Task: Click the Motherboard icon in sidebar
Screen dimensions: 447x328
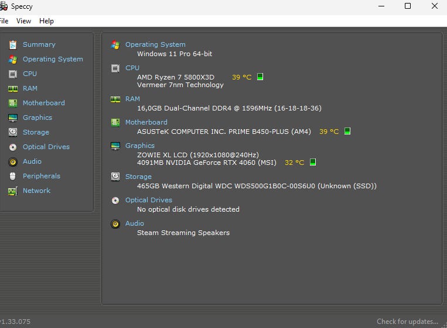Action: coord(13,103)
